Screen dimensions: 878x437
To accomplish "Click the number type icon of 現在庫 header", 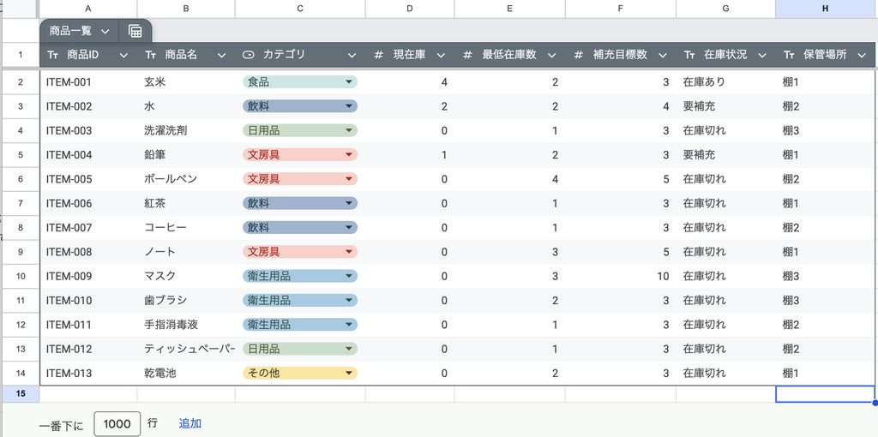I will pyautogui.click(x=379, y=55).
